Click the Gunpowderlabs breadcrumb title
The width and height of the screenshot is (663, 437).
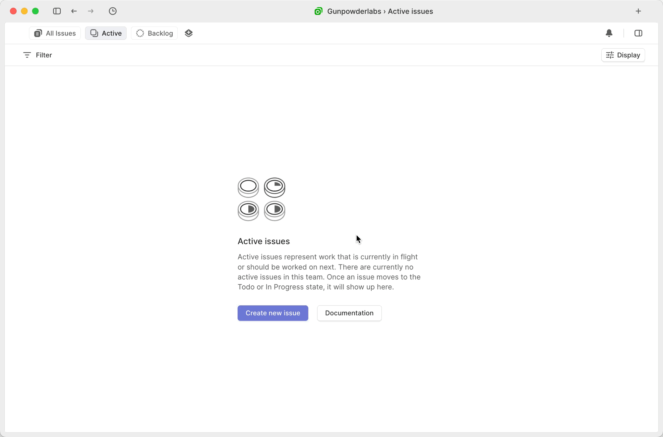pos(354,11)
